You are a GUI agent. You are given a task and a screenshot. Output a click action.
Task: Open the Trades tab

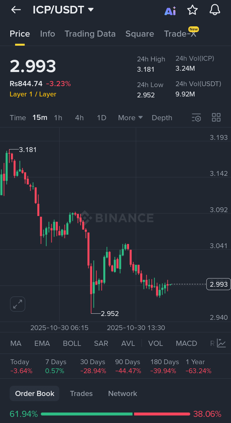click(x=81, y=393)
